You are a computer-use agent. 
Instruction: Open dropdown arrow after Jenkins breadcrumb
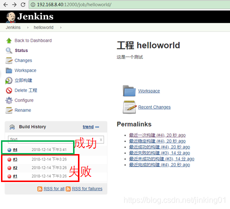pyautogui.click(x=28, y=27)
